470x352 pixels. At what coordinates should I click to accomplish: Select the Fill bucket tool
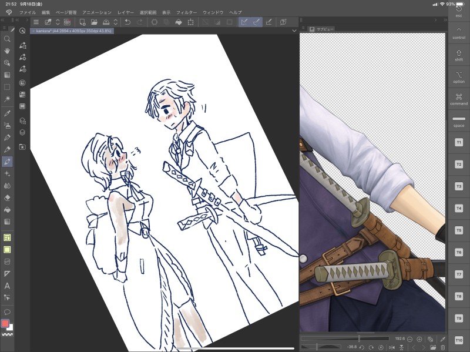(x=7, y=210)
